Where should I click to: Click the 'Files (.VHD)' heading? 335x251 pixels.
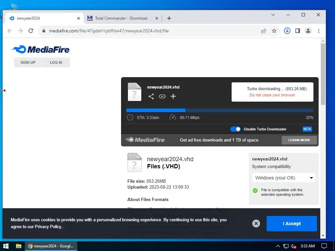pos(164,166)
